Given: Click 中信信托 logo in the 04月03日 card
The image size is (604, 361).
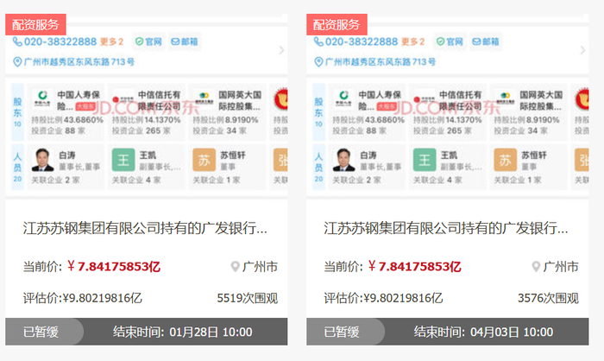Looking at the screenshot, I should coord(425,99).
